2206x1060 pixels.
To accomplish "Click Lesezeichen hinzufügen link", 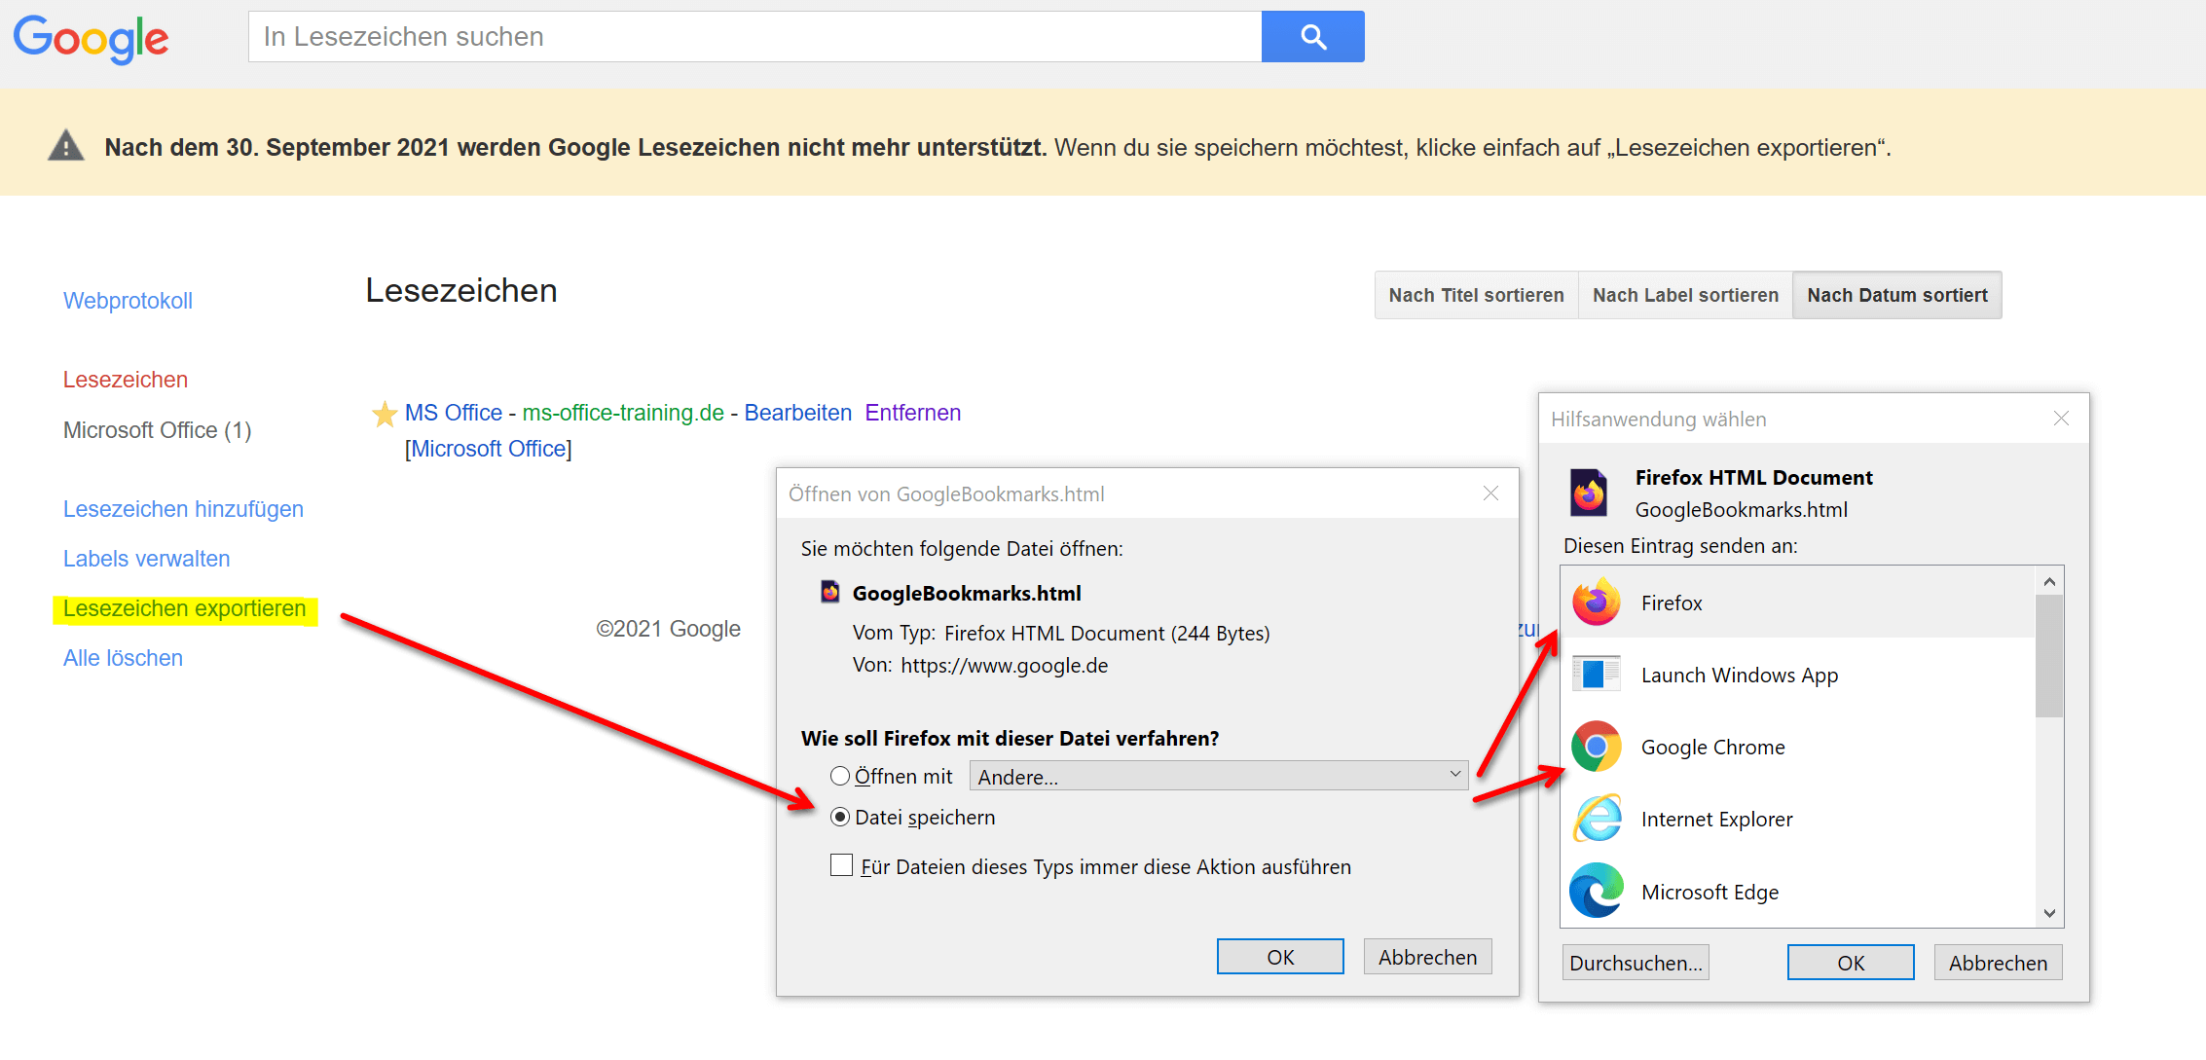I will (183, 509).
